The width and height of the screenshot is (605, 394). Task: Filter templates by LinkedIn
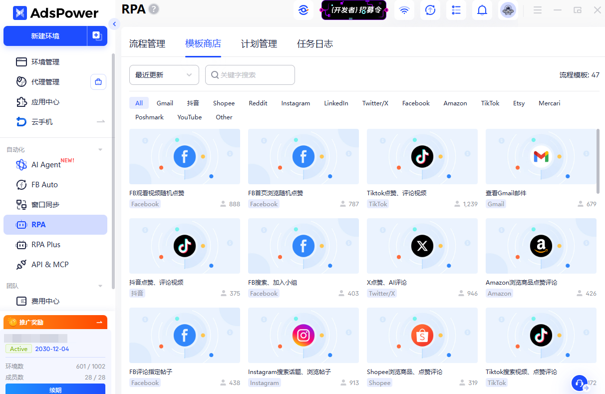pos(336,103)
